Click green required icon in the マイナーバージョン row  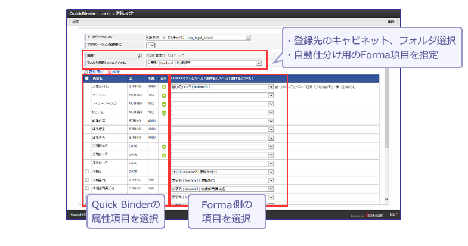pos(164,104)
